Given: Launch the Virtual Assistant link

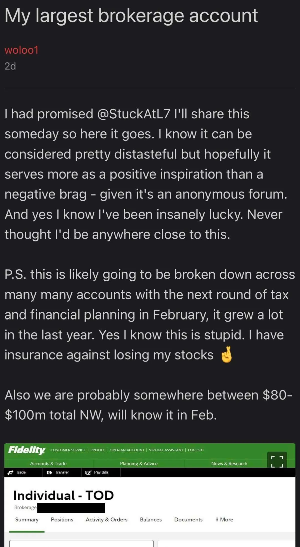Looking at the screenshot, I should [x=166, y=450].
